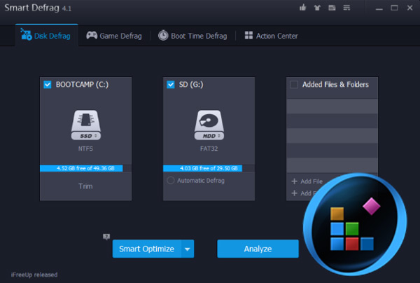Viewport: 420px width, 283px height.
Task: Open the options menu lines icon
Action: (x=347, y=8)
